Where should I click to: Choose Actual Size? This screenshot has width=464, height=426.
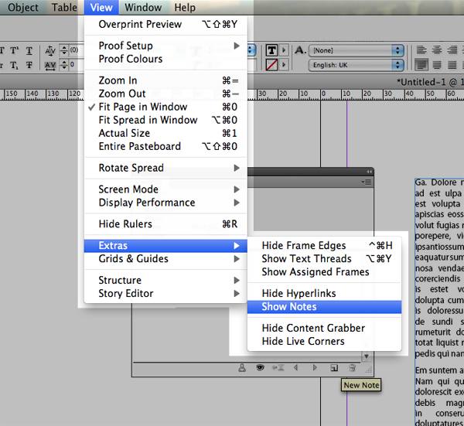[x=165, y=133]
